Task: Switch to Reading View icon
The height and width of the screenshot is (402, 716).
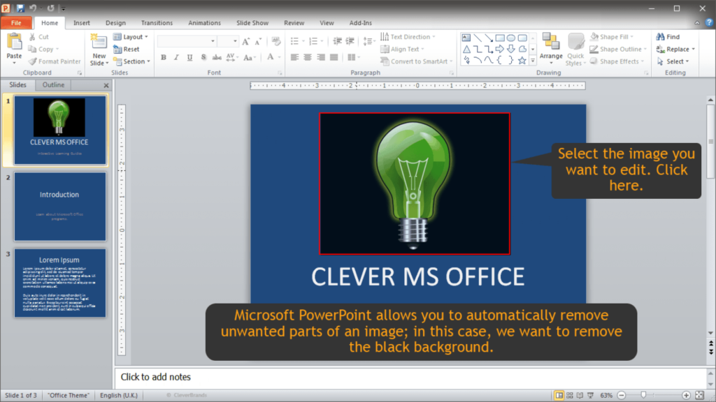Action: (x=580, y=395)
